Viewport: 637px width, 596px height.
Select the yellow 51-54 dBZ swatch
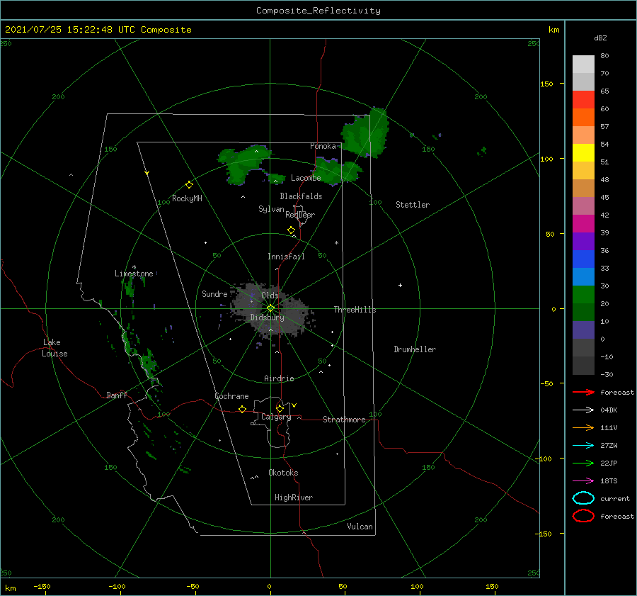coord(583,153)
